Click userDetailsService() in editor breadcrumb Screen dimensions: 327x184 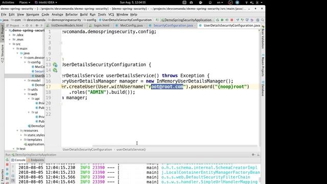click(131, 150)
